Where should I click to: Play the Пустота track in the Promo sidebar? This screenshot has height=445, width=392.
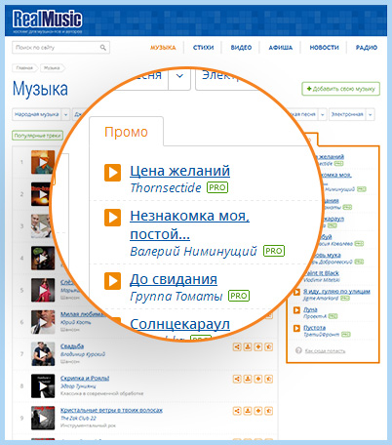point(296,328)
